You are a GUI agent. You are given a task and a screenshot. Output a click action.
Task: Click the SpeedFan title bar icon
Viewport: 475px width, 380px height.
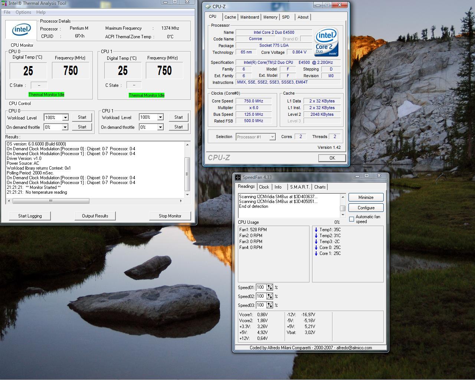(x=237, y=177)
